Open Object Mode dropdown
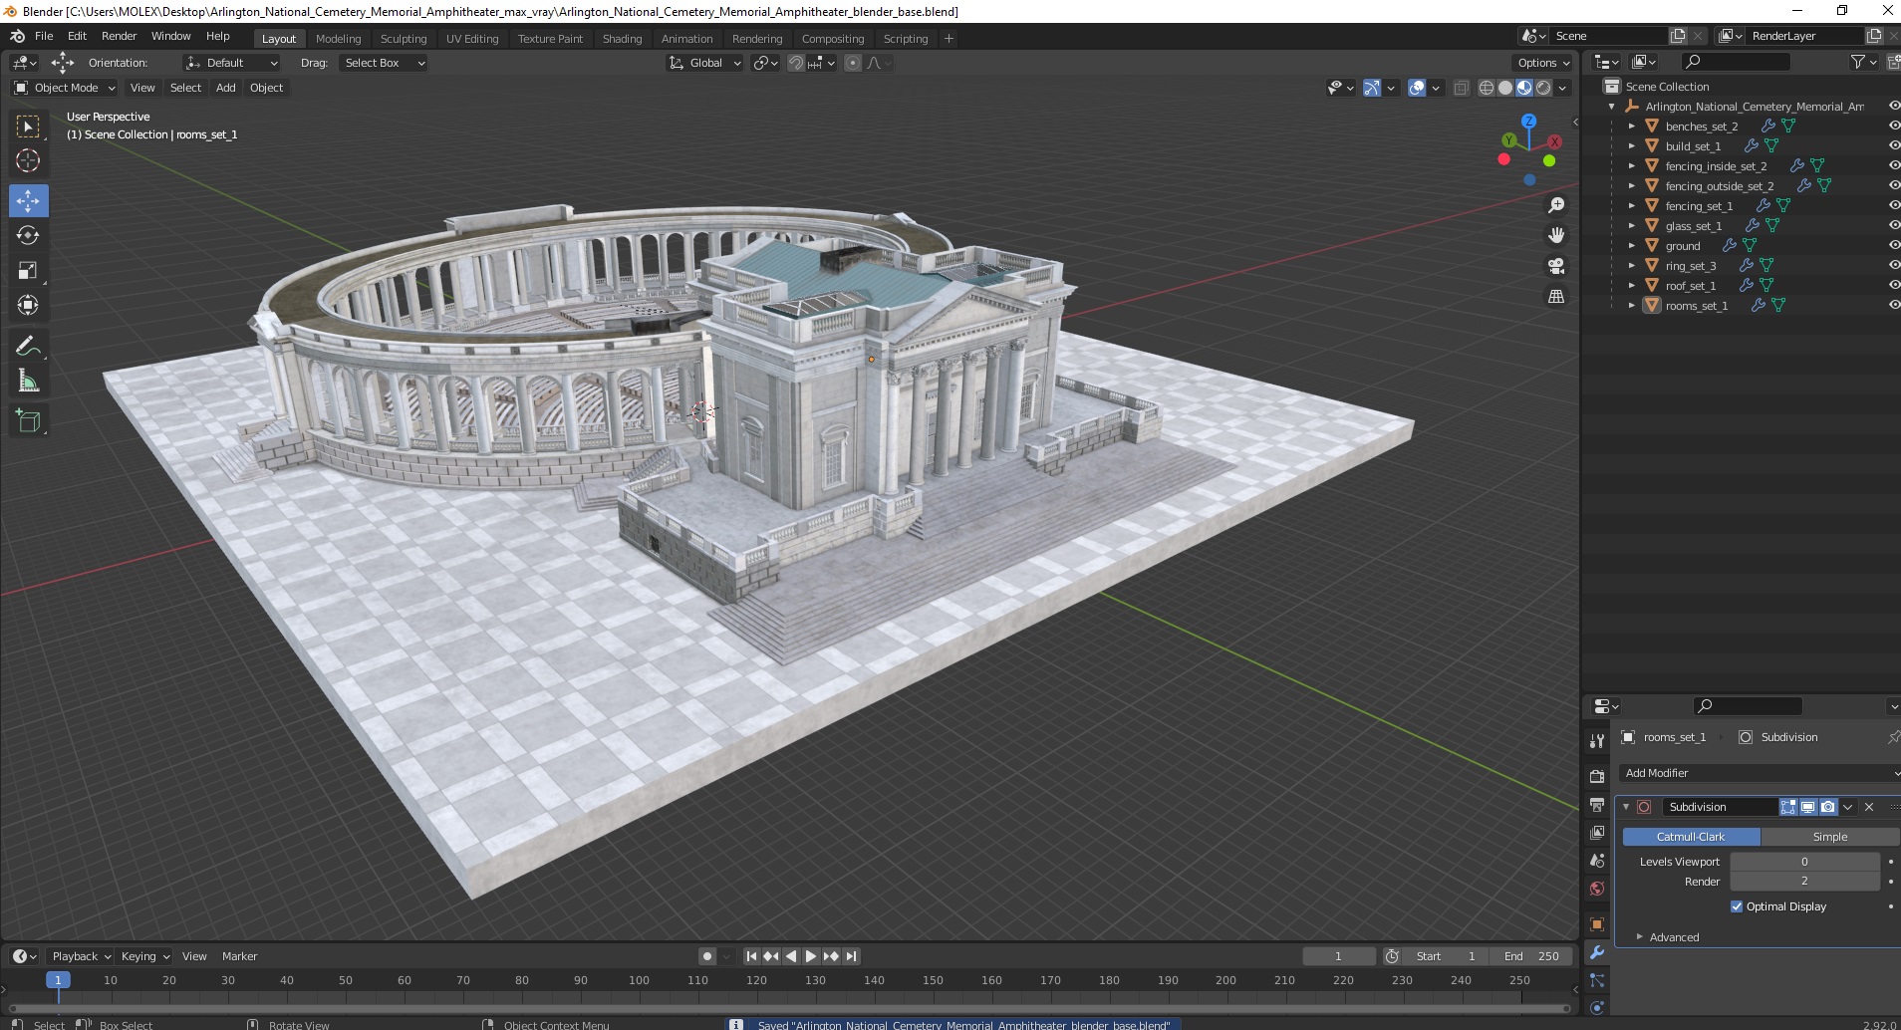1901x1030 pixels. tap(65, 88)
